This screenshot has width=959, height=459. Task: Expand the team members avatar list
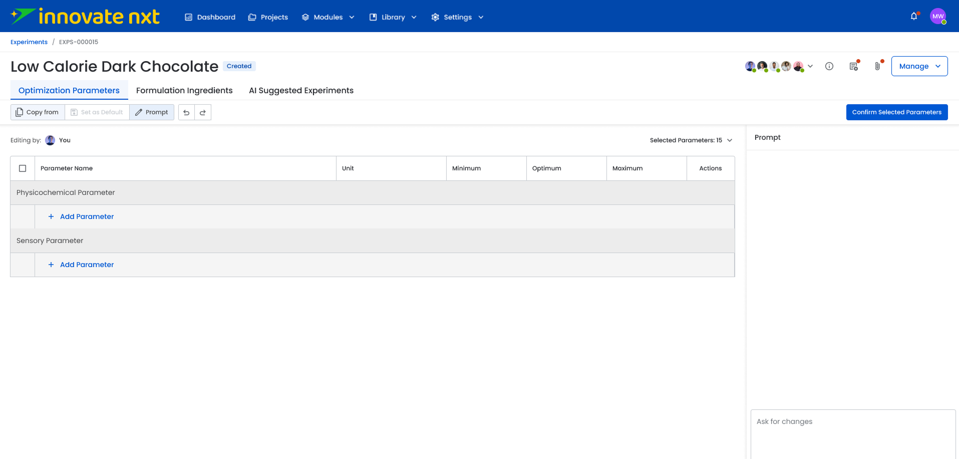pos(810,66)
